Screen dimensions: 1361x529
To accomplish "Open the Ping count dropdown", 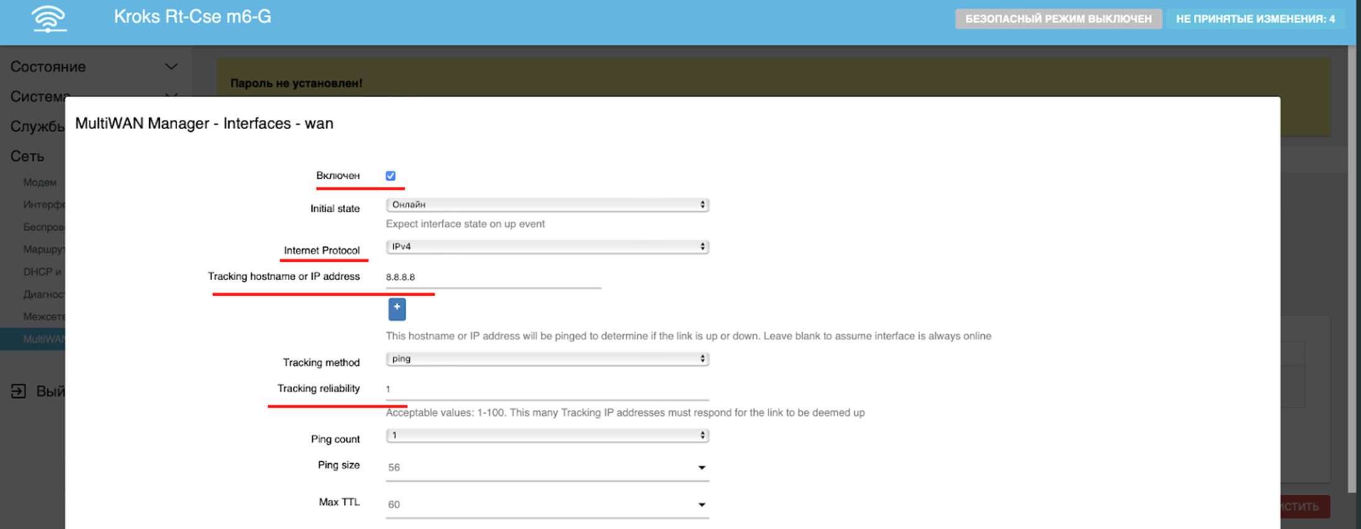I will (x=547, y=436).
